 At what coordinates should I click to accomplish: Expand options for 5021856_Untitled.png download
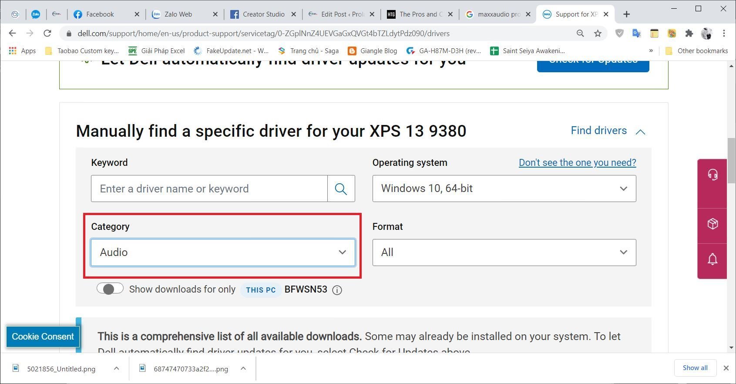point(116,368)
